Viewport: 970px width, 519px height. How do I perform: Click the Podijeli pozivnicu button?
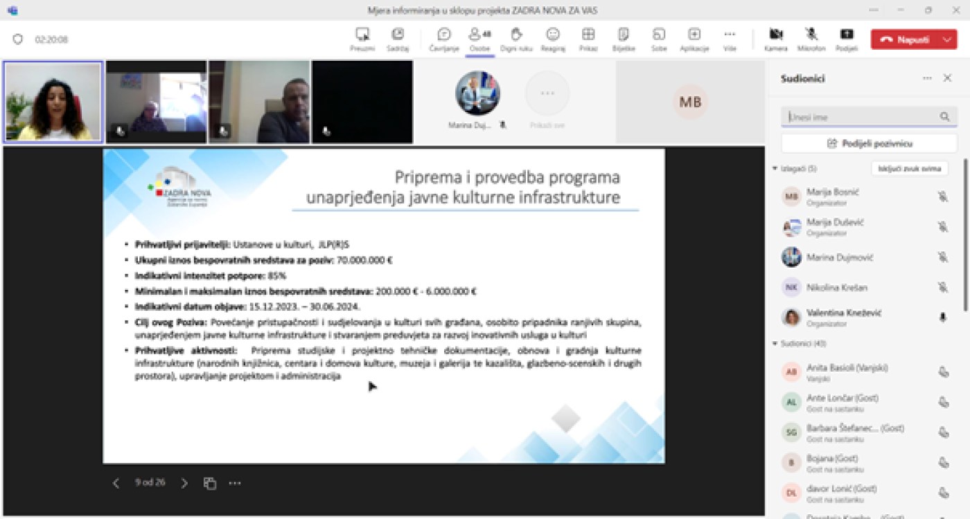(869, 143)
